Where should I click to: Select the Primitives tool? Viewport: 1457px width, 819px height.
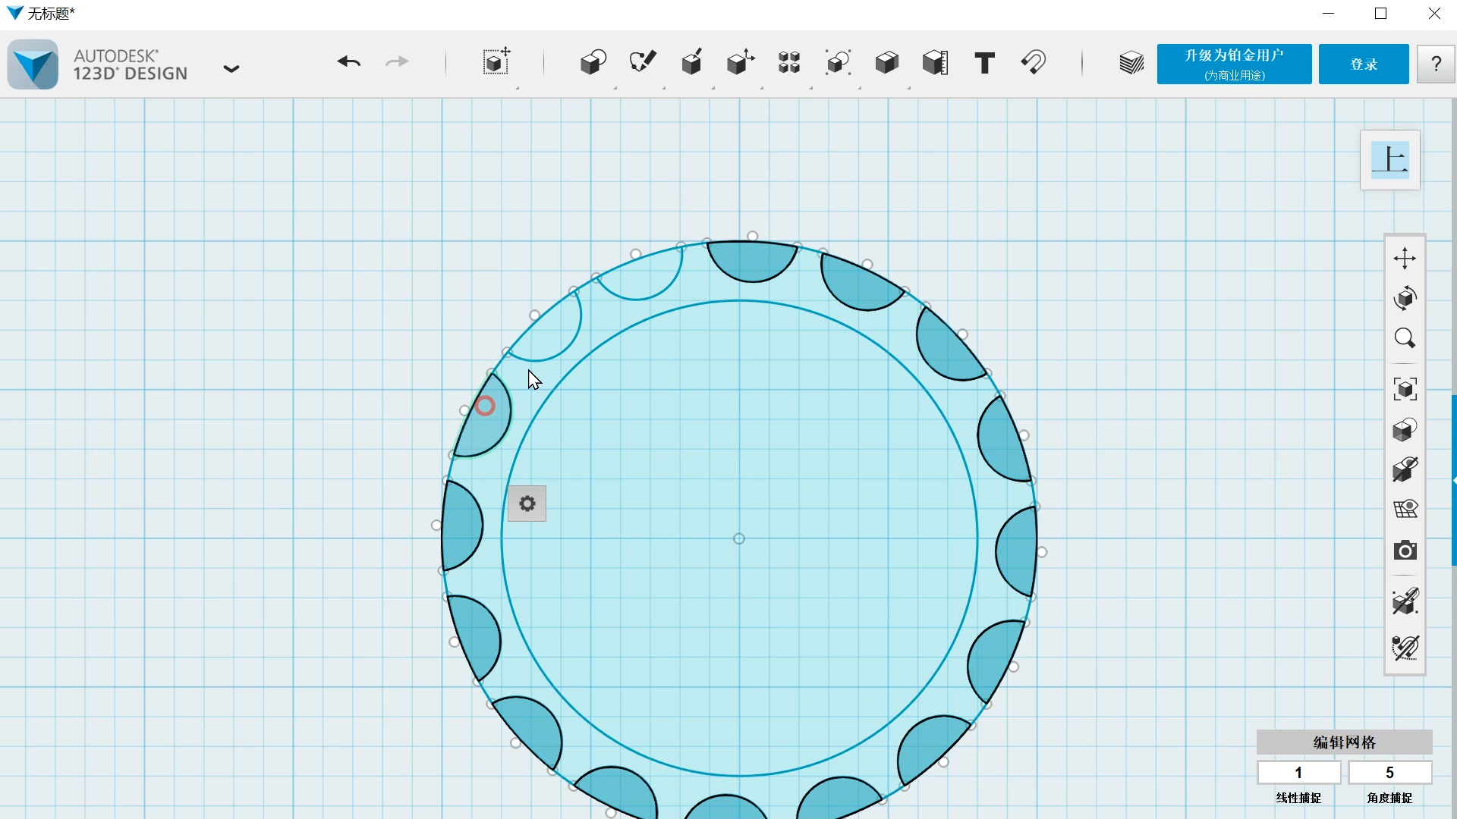pos(593,63)
